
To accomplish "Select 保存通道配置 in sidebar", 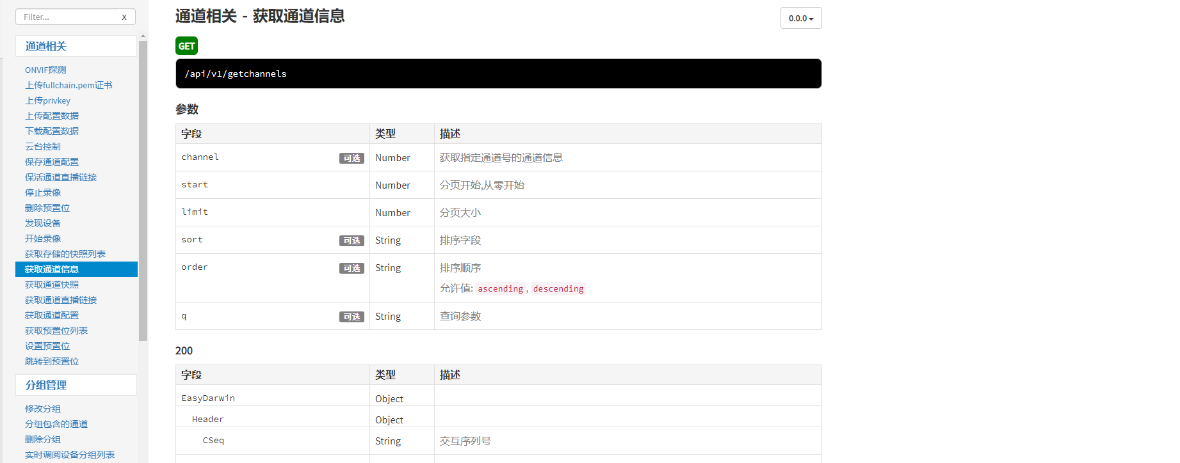I will (x=52, y=162).
